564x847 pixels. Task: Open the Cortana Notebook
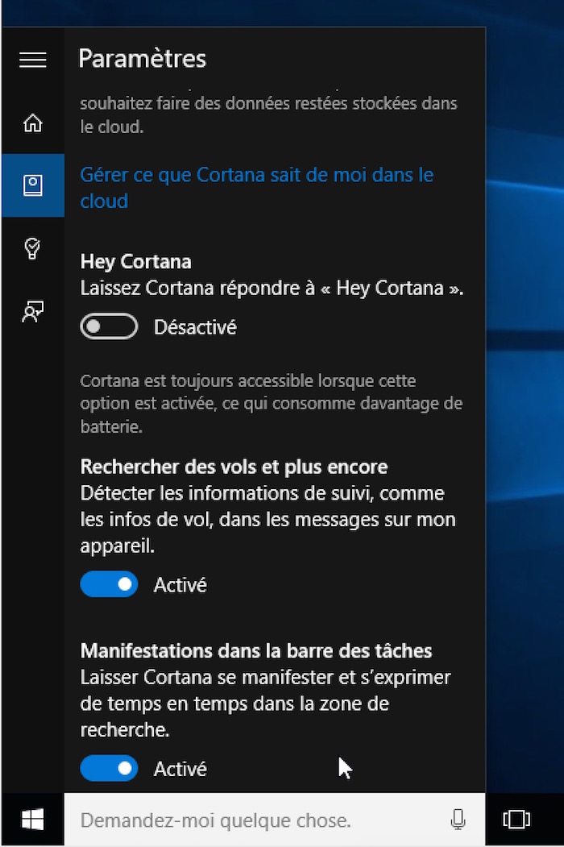click(x=33, y=185)
